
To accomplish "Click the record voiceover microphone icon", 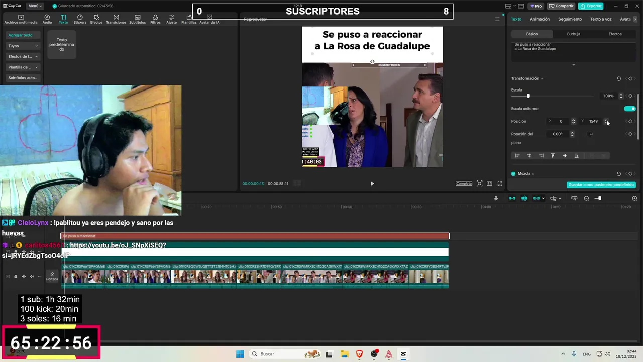I will click(496, 198).
